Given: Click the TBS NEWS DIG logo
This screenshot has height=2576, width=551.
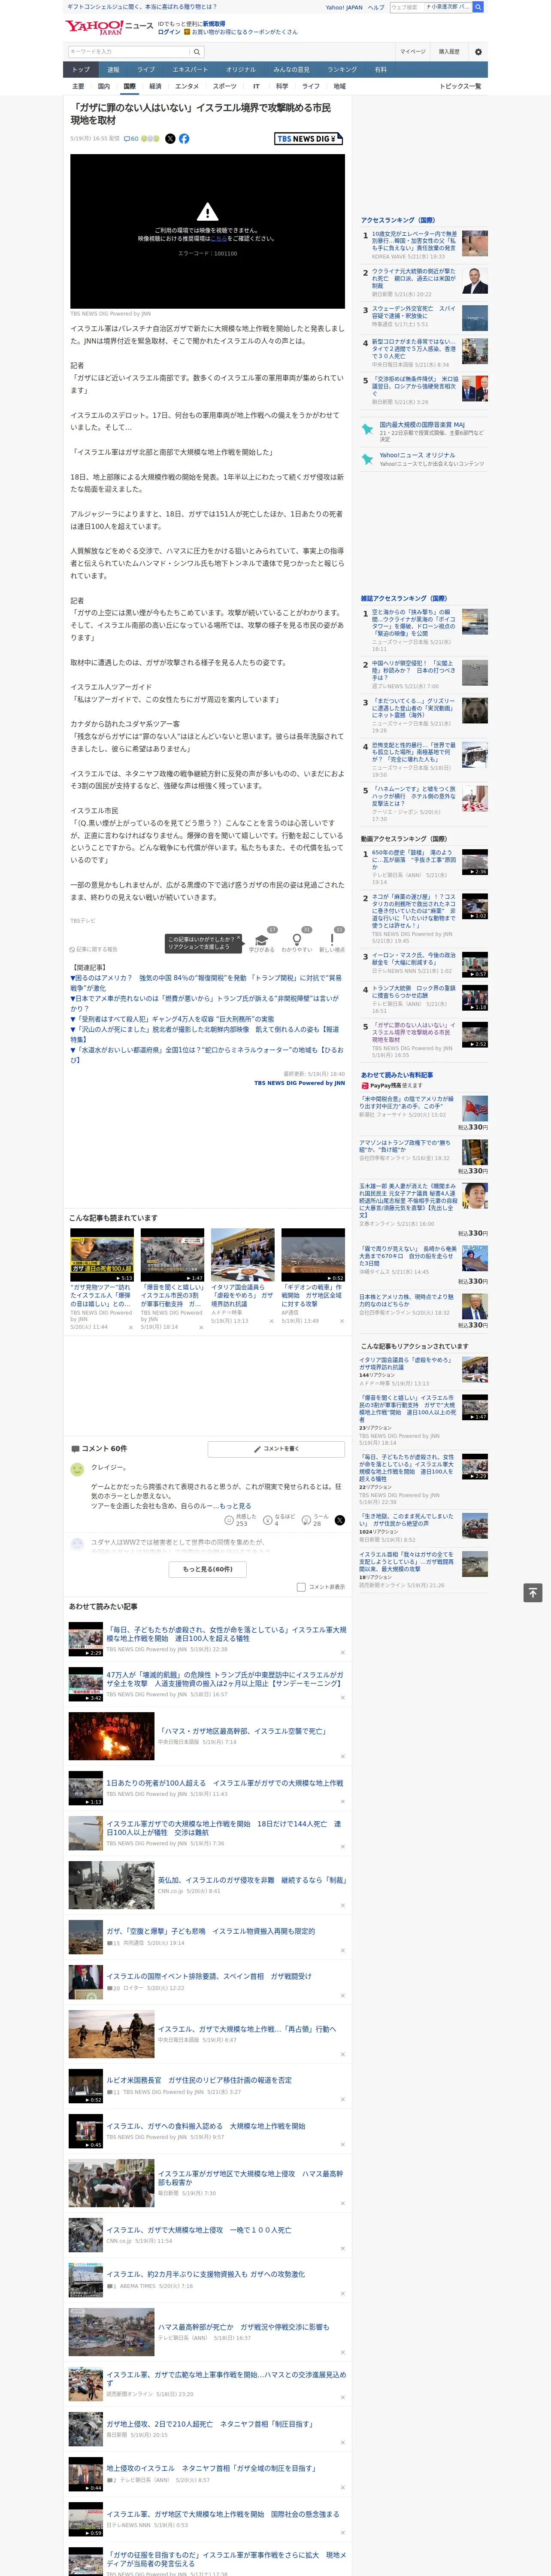Looking at the screenshot, I should pyautogui.click(x=309, y=139).
